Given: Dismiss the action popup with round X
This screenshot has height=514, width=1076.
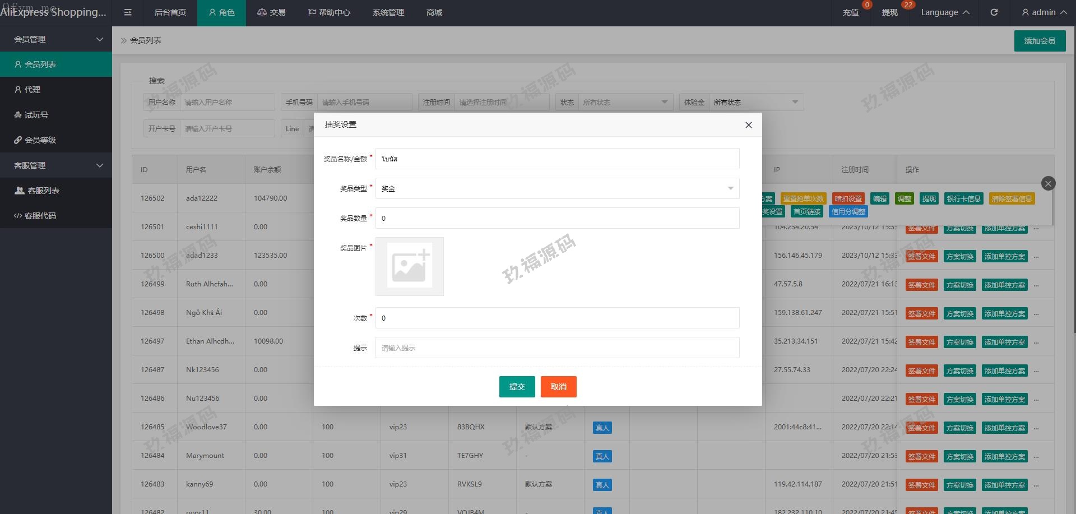Looking at the screenshot, I should pos(1048,183).
